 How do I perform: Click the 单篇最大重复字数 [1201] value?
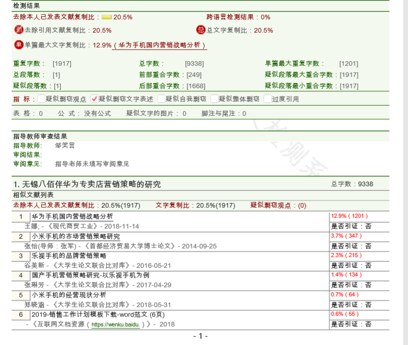(349, 64)
